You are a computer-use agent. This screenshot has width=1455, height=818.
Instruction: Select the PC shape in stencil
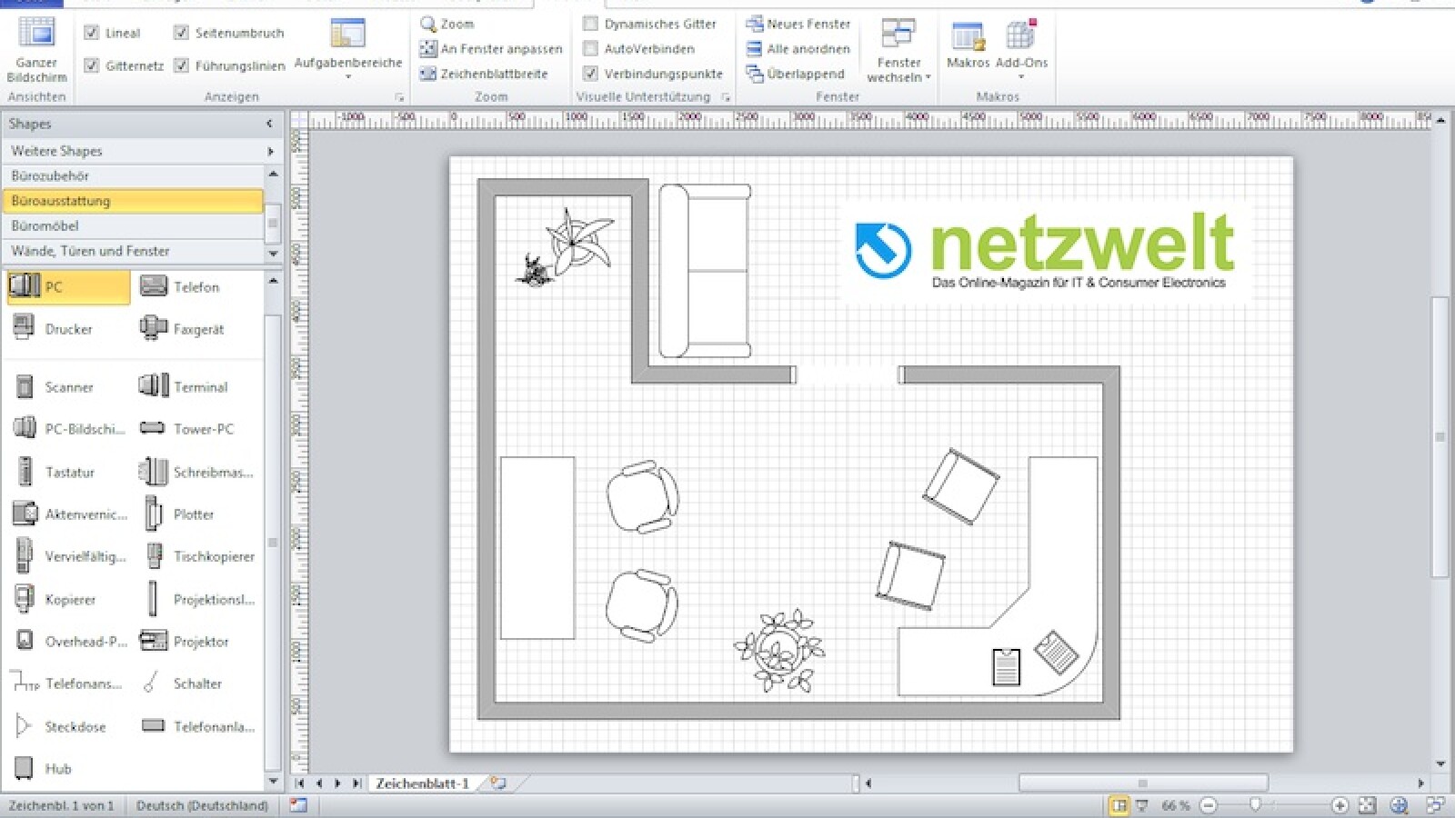(68, 287)
